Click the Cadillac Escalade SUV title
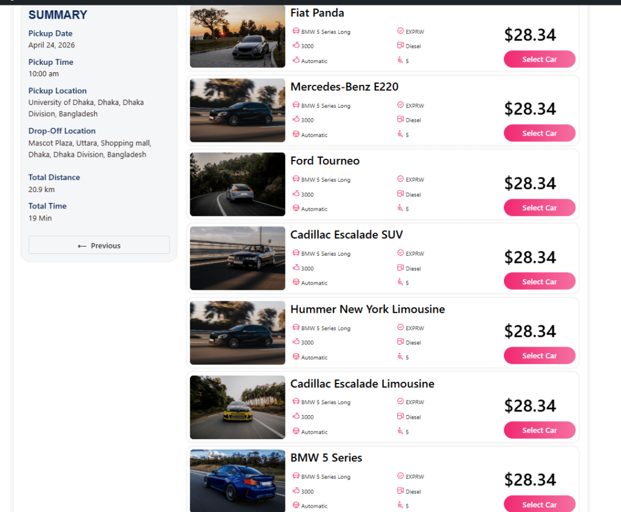Image resolution: width=621 pixels, height=512 pixels. coord(346,234)
